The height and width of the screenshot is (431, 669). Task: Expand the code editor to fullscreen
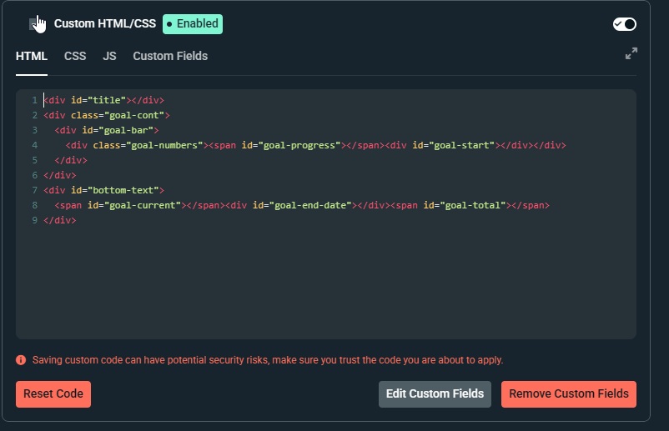click(x=631, y=53)
